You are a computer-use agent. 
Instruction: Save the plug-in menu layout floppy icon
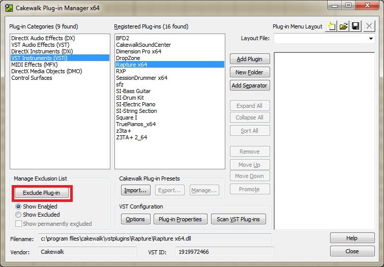pyautogui.click(x=356, y=26)
